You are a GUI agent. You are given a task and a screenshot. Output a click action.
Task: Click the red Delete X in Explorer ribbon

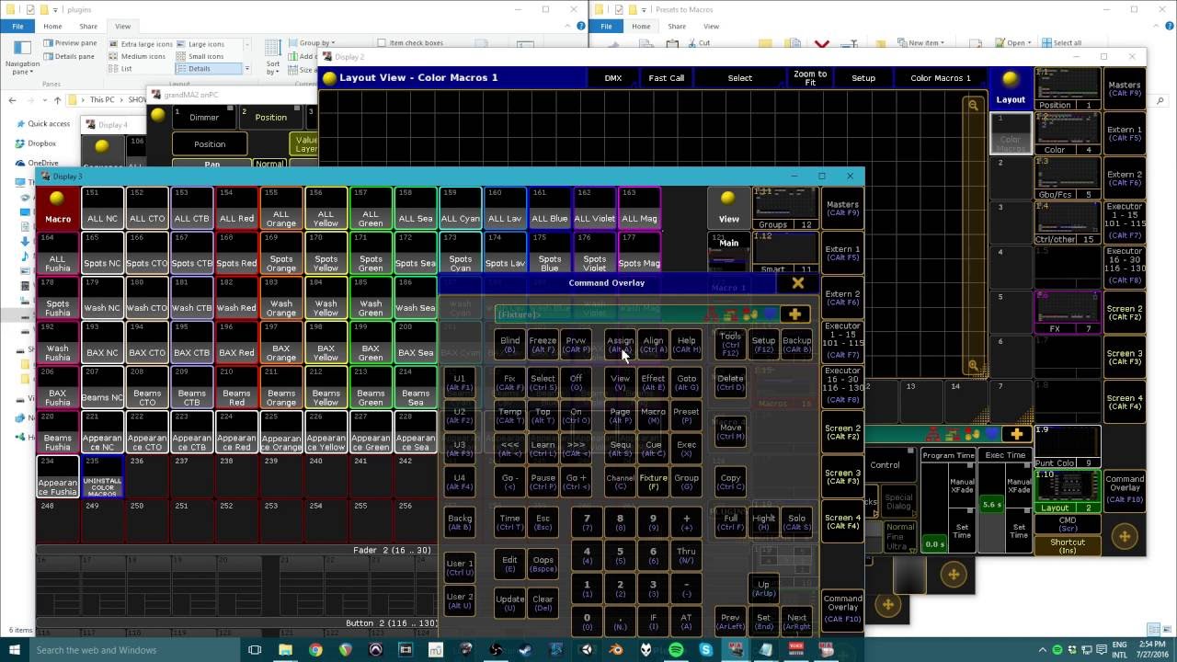tap(821, 43)
